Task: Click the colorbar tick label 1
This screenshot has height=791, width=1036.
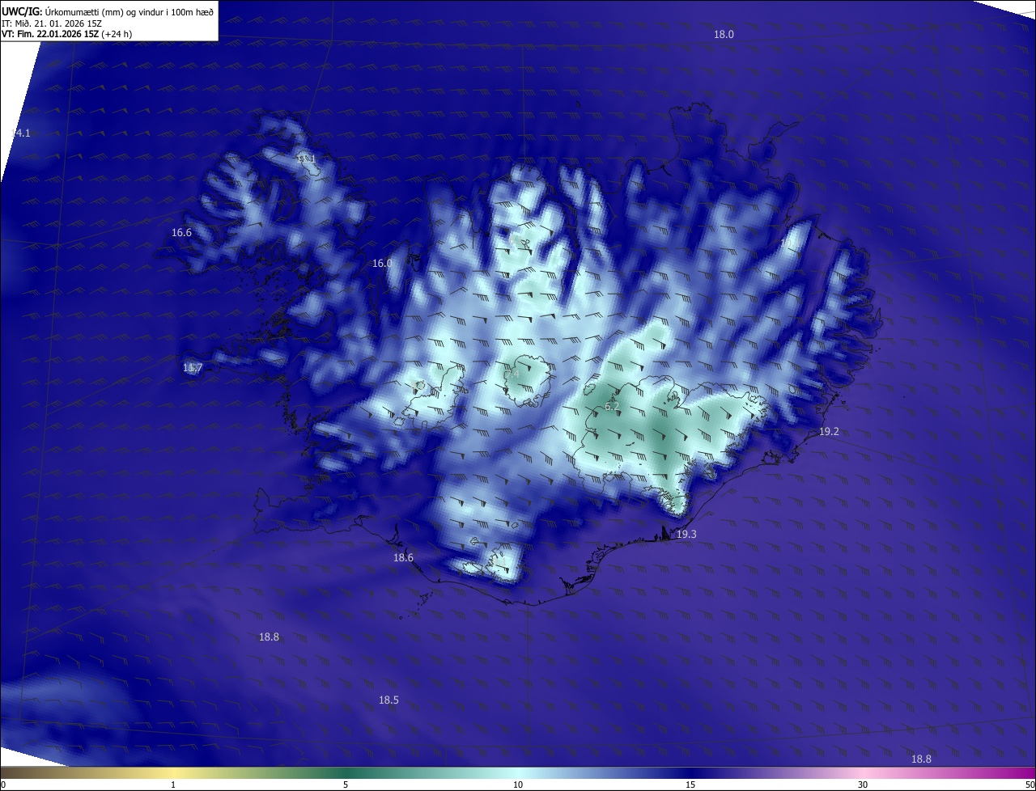Action: pos(173,785)
